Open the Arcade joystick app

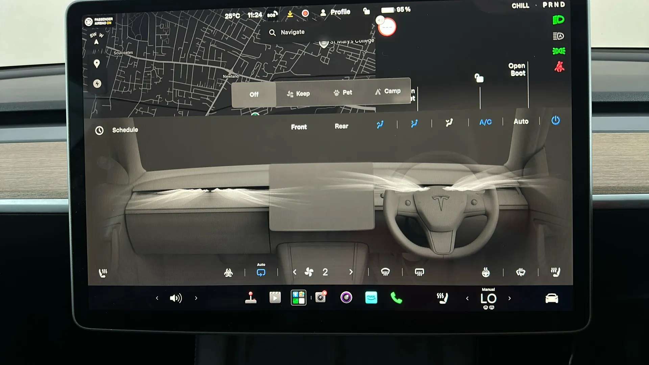pyautogui.click(x=250, y=298)
